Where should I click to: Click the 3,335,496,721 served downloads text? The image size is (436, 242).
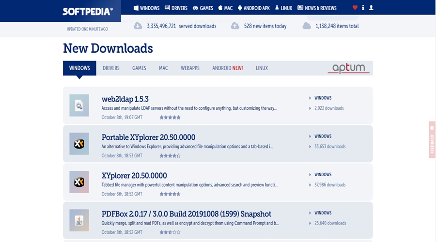[x=182, y=26]
